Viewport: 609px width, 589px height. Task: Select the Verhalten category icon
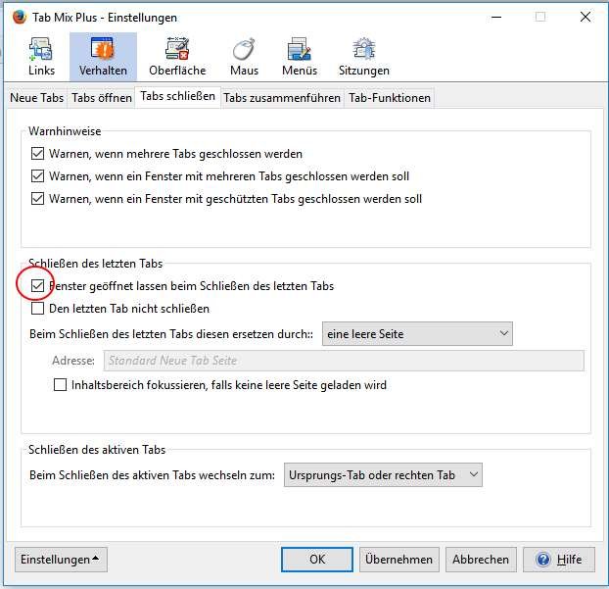pyautogui.click(x=103, y=57)
